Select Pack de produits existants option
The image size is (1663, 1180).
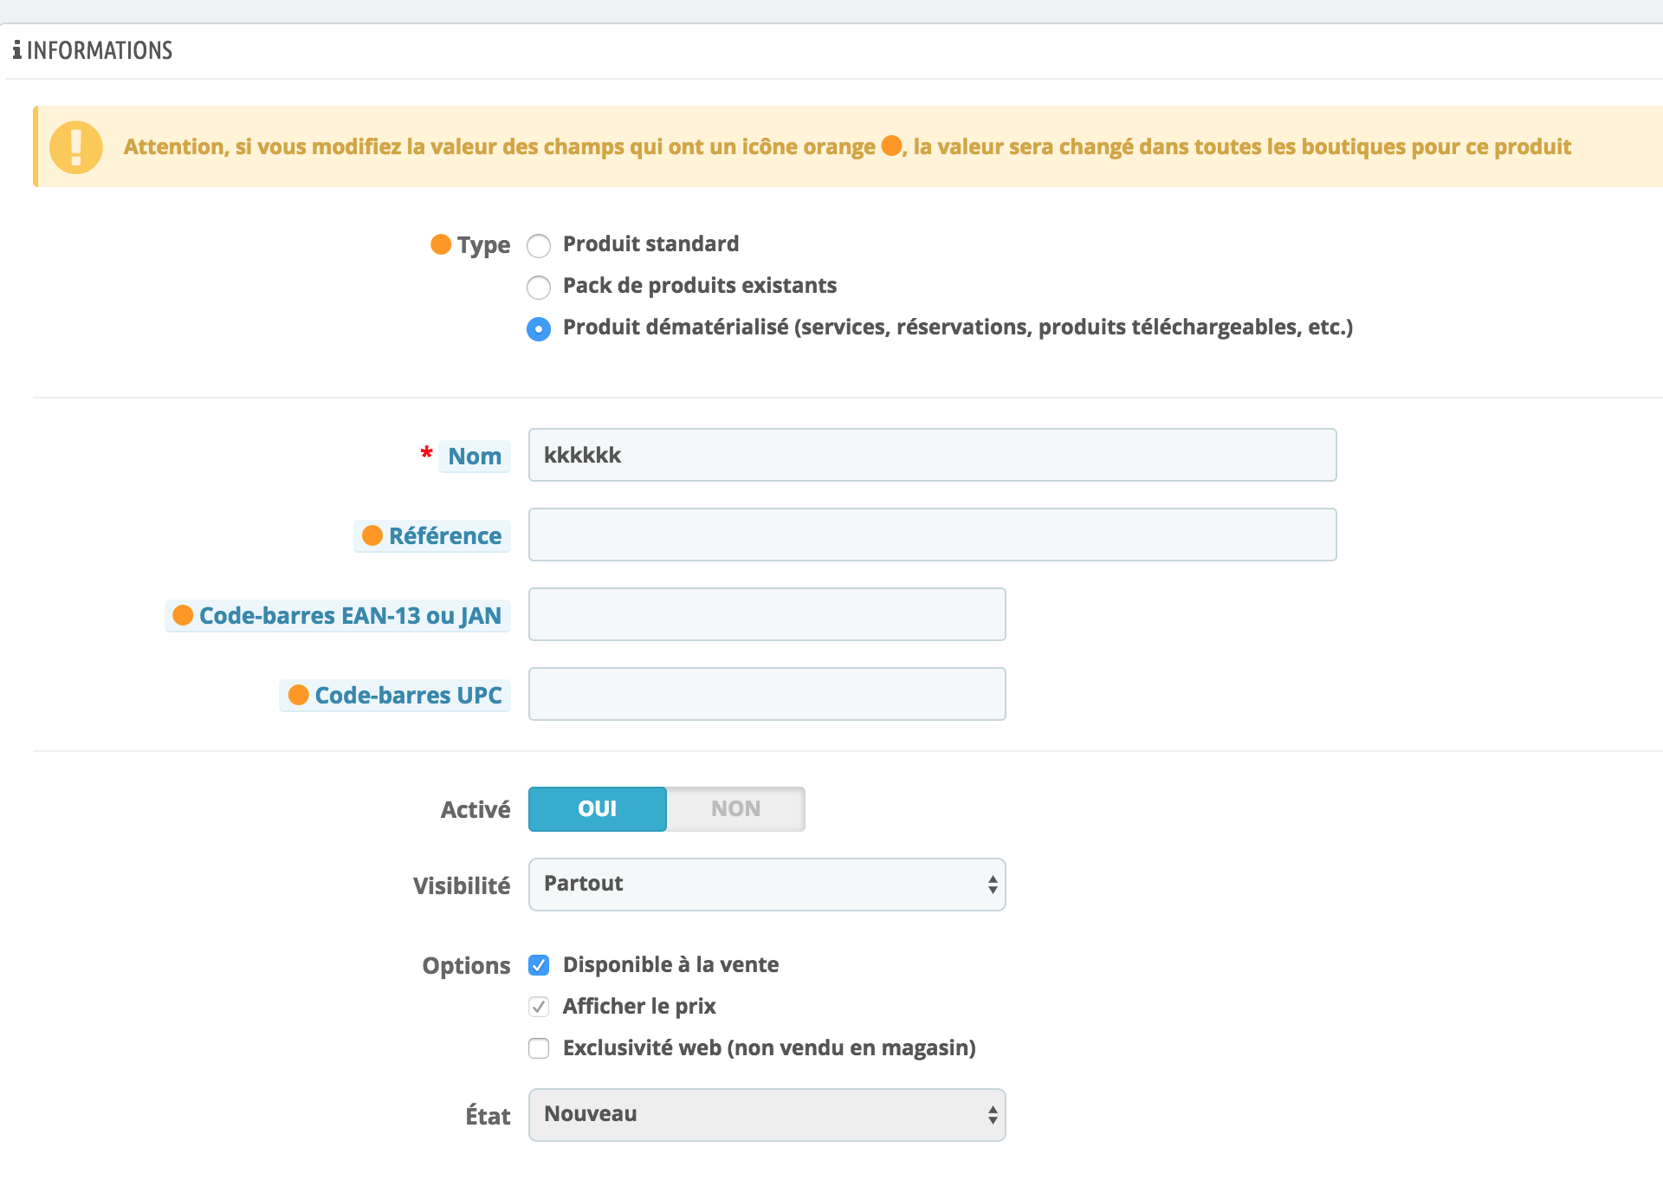[539, 287]
